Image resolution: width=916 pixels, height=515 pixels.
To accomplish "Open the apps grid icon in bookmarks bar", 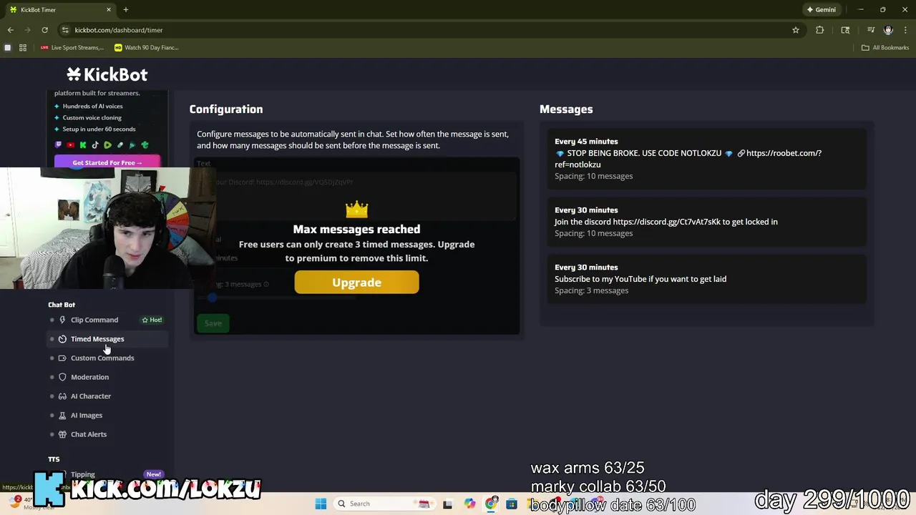I will point(23,47).
